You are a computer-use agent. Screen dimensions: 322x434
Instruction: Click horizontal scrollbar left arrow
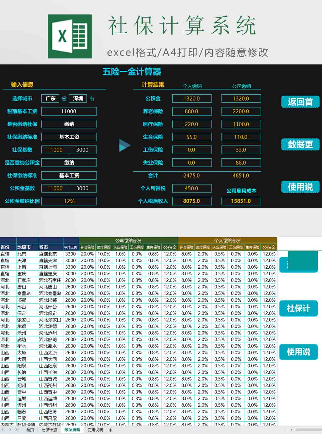click(x=292, y=430)
